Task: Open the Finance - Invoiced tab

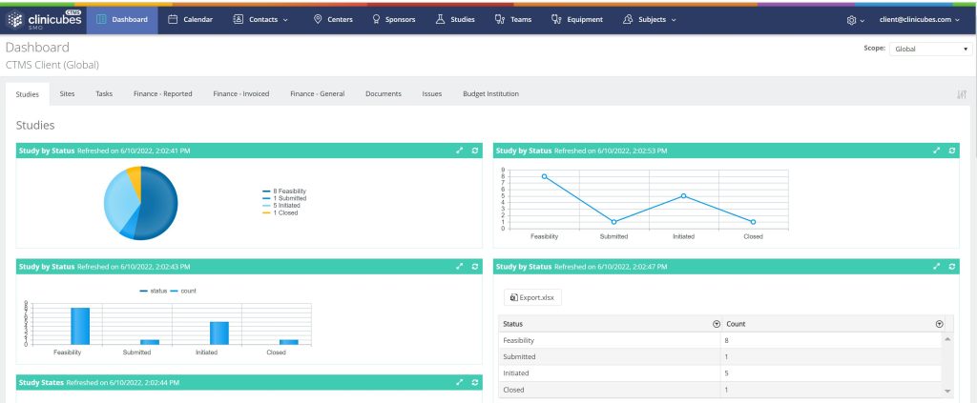Action: pyautogui.click(x=241, y=94)
